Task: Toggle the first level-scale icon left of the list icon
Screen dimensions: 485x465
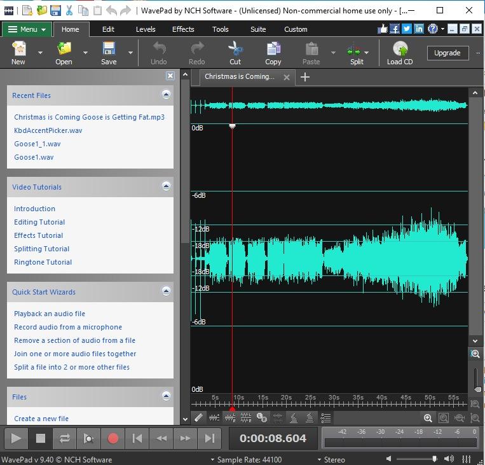Action: (294, 418)
